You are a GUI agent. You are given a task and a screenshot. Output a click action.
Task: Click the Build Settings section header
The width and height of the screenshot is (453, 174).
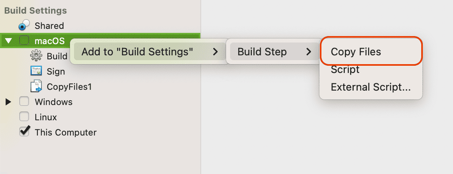(35, 11)
